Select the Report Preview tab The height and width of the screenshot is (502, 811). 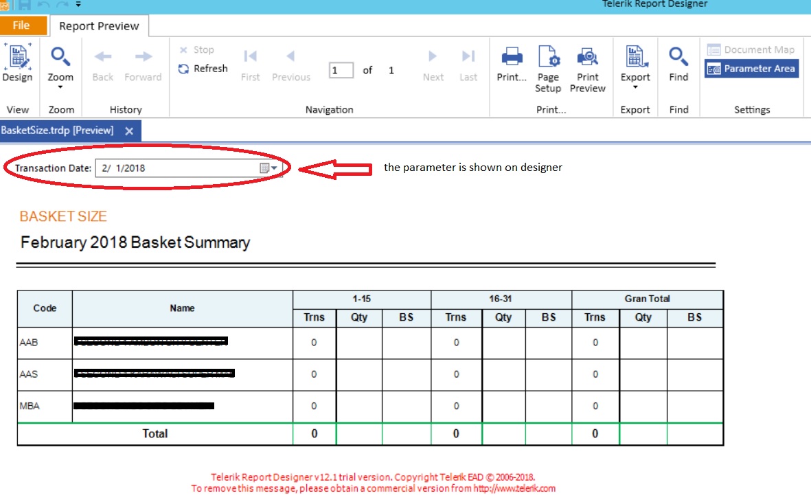click(x=99, y=26)
